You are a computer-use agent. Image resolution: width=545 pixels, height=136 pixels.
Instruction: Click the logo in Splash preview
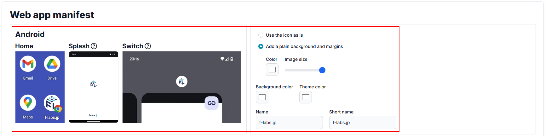[x=94, y=84]
